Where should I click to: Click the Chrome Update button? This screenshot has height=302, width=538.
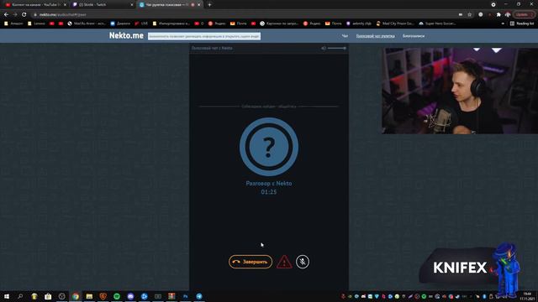point(524,15)
